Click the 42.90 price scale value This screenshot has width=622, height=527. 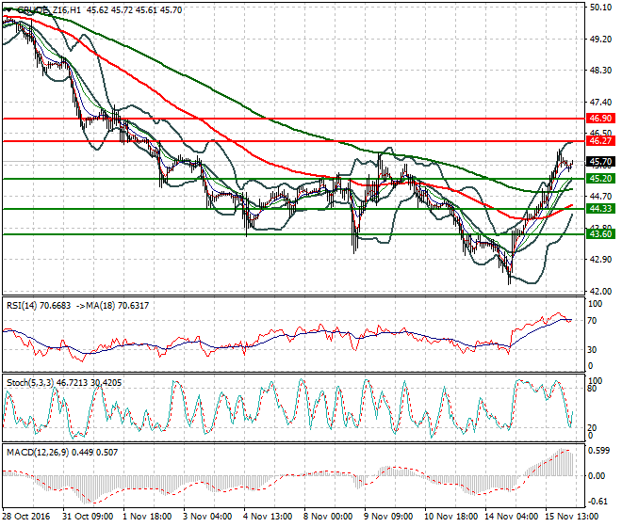coord(600,259)
